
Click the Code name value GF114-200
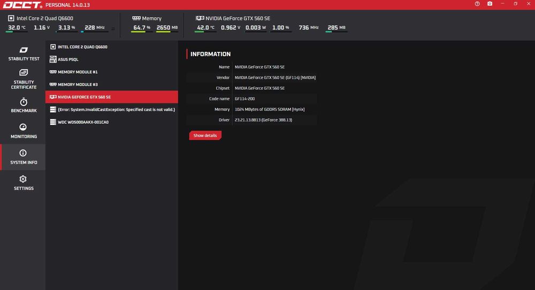[244, 98]
